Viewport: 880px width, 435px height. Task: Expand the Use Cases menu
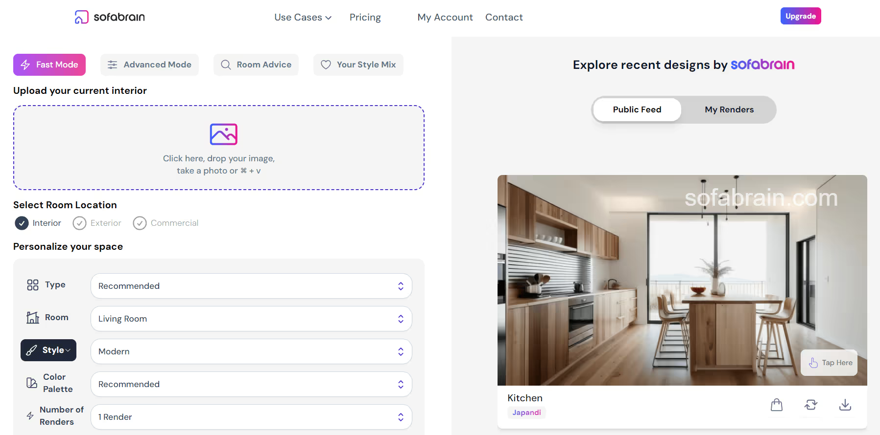pos(303,17)
